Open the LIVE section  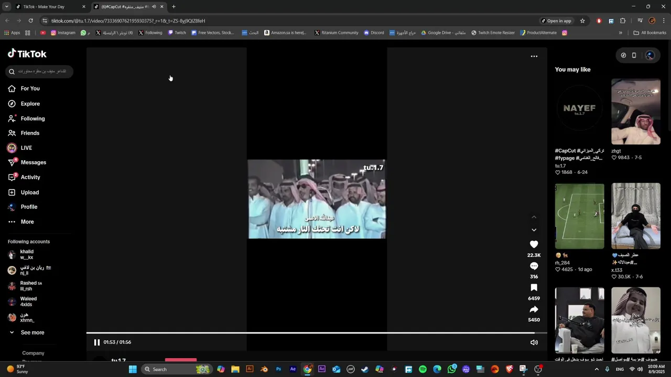(x=20, y=148)
